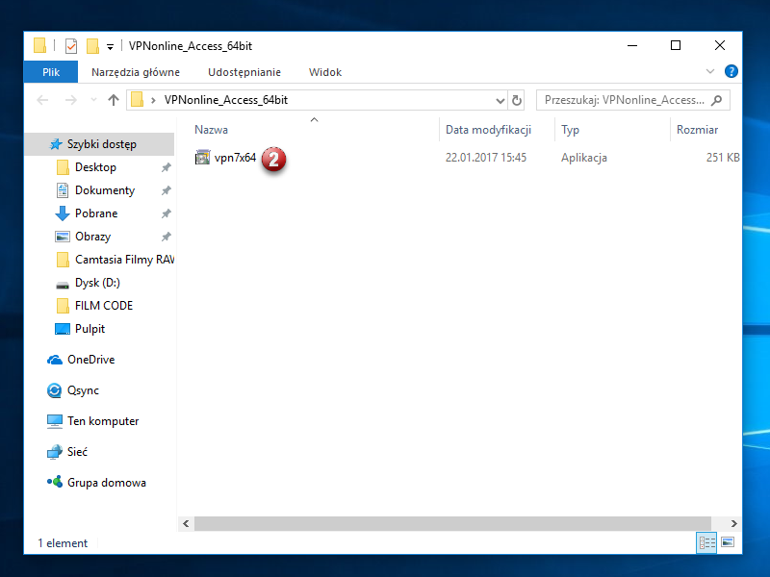This screenshot has width=770, height=577.
Task: Unpin Obrazy using its pin icon
Action: click(166, 237)
